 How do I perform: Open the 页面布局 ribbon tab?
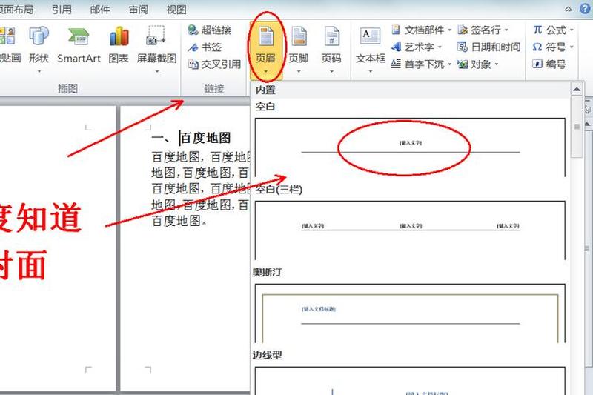(x=16, y=9)
